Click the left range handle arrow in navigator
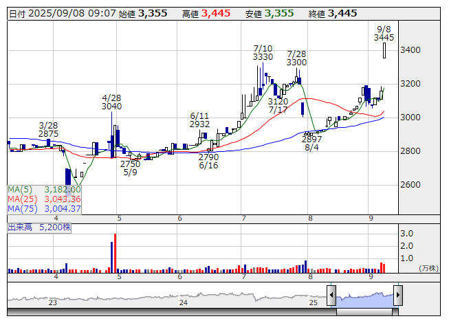 click(331, 296)
